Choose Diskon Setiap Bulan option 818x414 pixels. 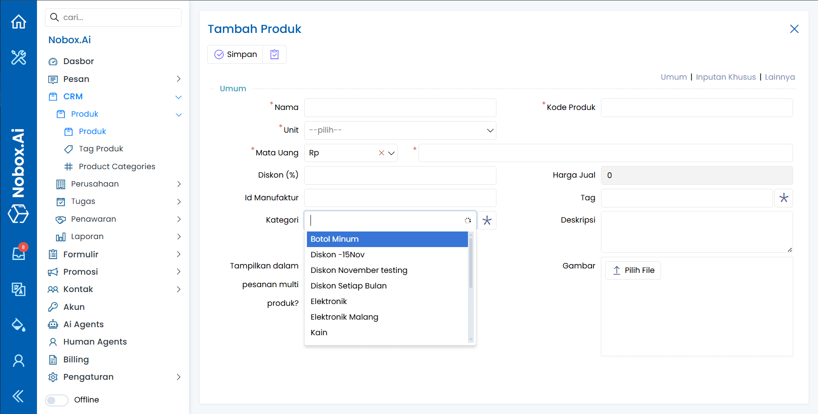[348, 286]
